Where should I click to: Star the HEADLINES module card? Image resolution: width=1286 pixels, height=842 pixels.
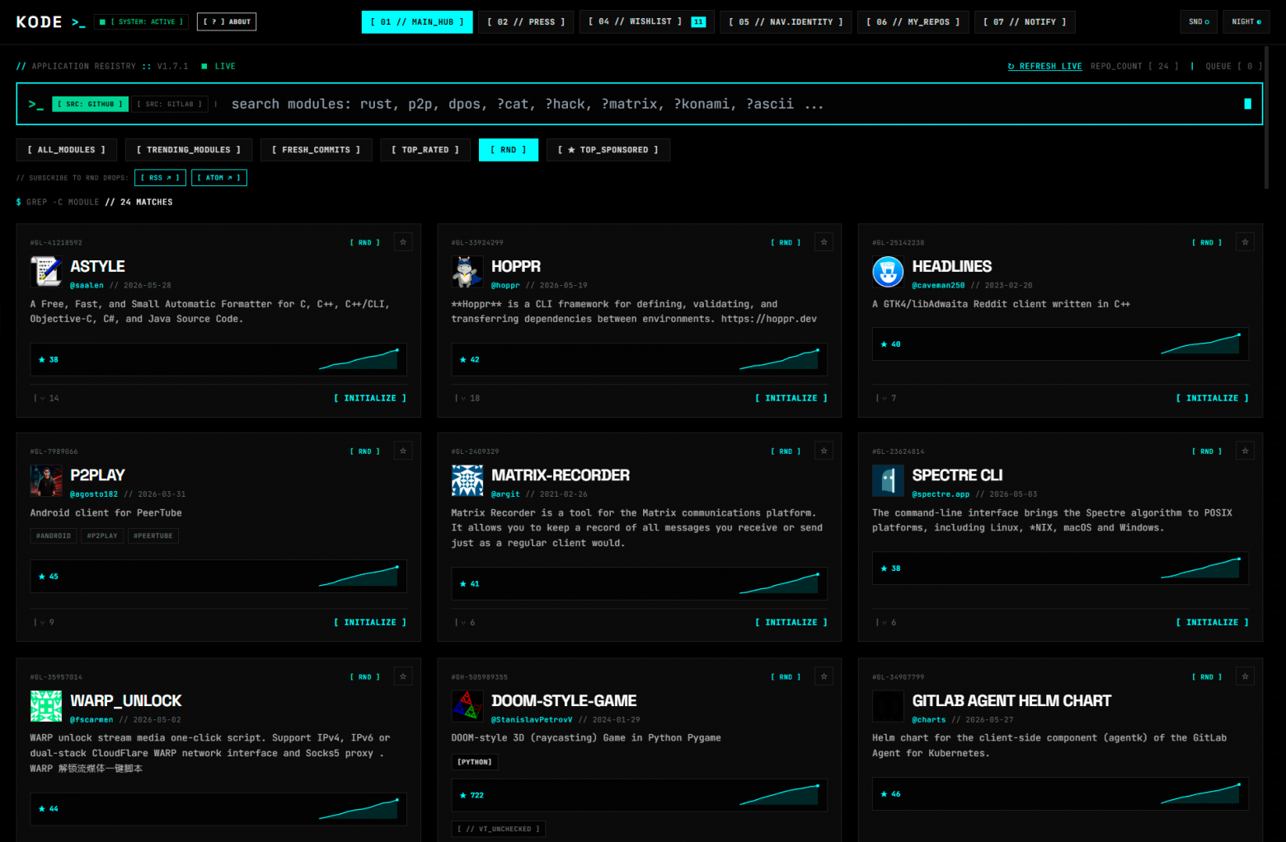pyautogui.click(x=1245, y=242)
